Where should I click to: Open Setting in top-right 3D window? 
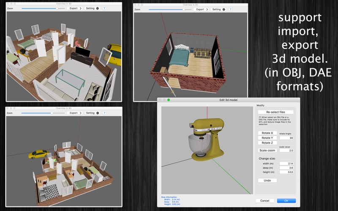(x=218, y=9)
